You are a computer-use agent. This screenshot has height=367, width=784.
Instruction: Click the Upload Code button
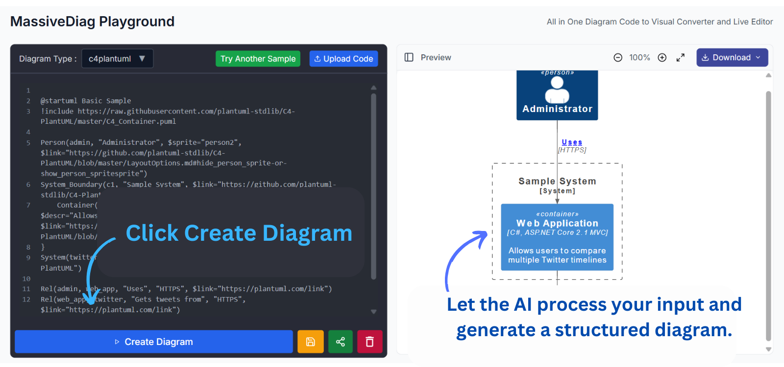coord(343,59)
